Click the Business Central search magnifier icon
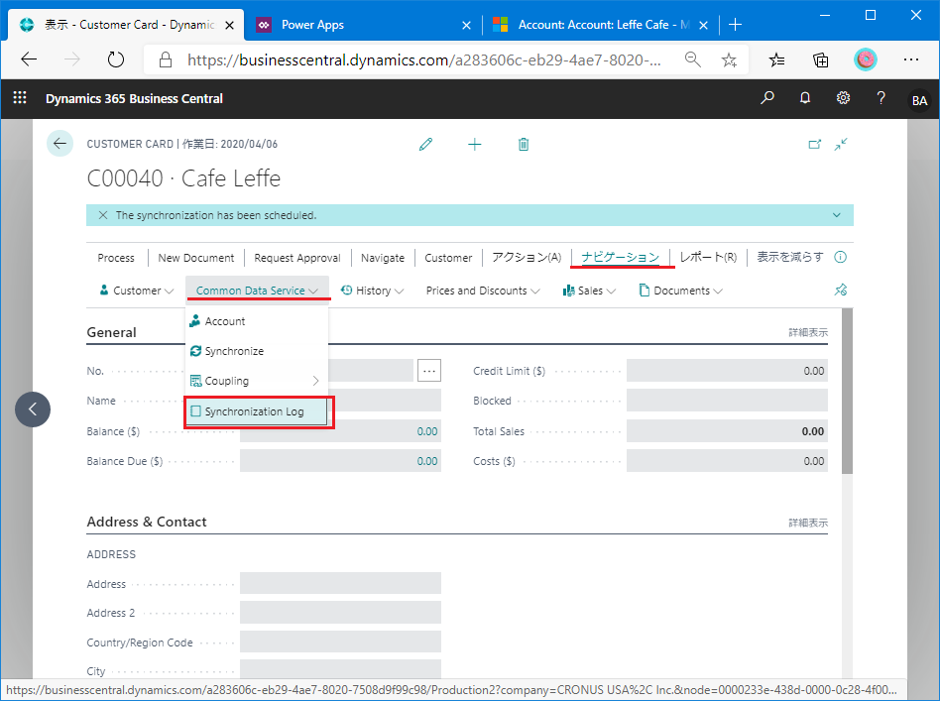Viewport: 940px width, 701px height. (x=766, y=98)
